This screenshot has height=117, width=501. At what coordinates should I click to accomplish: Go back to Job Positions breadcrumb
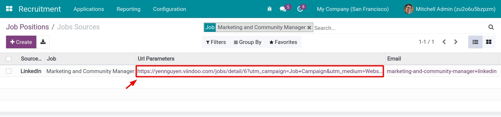click(27, 27)
